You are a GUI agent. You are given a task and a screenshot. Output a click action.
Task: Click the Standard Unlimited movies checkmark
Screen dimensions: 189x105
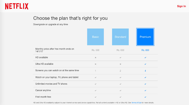[x=120, y=84]
